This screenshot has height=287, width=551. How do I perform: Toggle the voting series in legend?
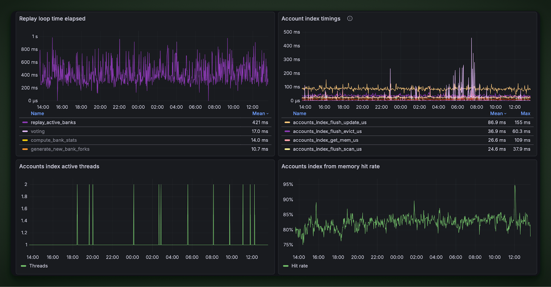click(38, 131)
